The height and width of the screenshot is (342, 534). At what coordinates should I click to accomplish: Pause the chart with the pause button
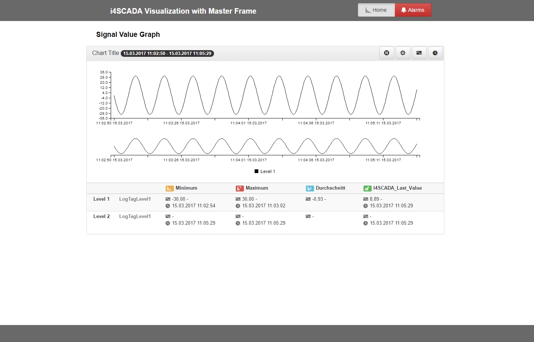point(387,53)
